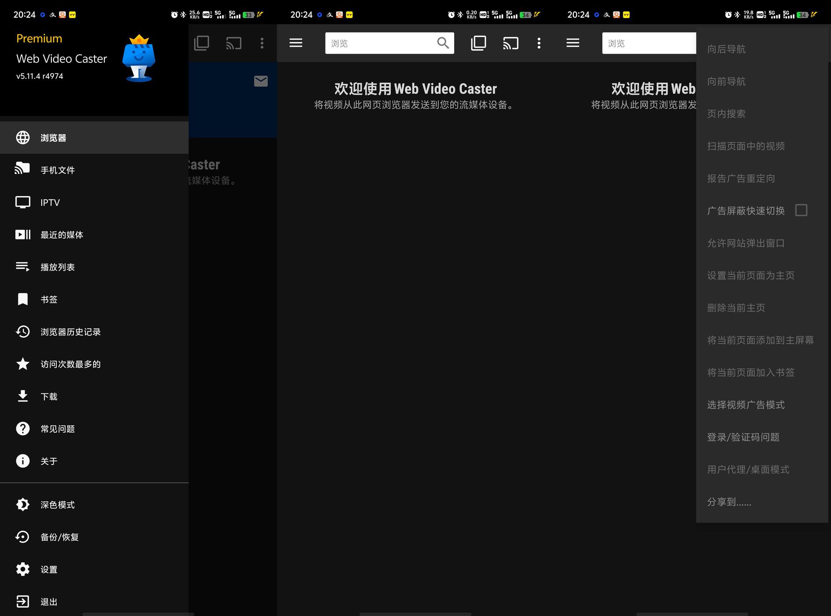Screen dimensions: 831x616
Task: Click the bookmark icon beside 书签
Action: point(23,299)
